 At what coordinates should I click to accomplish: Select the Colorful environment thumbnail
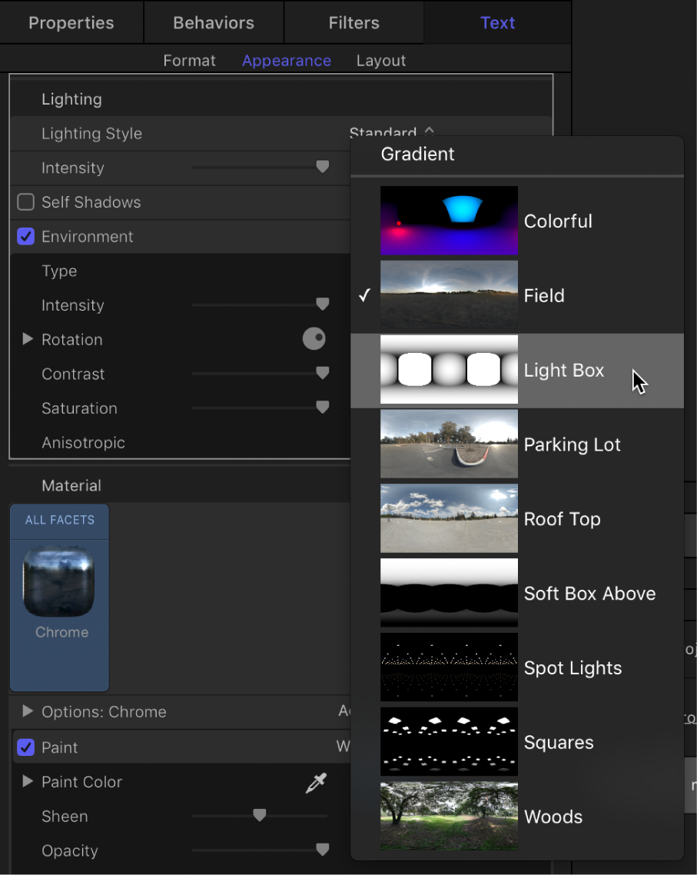[449, 221]
